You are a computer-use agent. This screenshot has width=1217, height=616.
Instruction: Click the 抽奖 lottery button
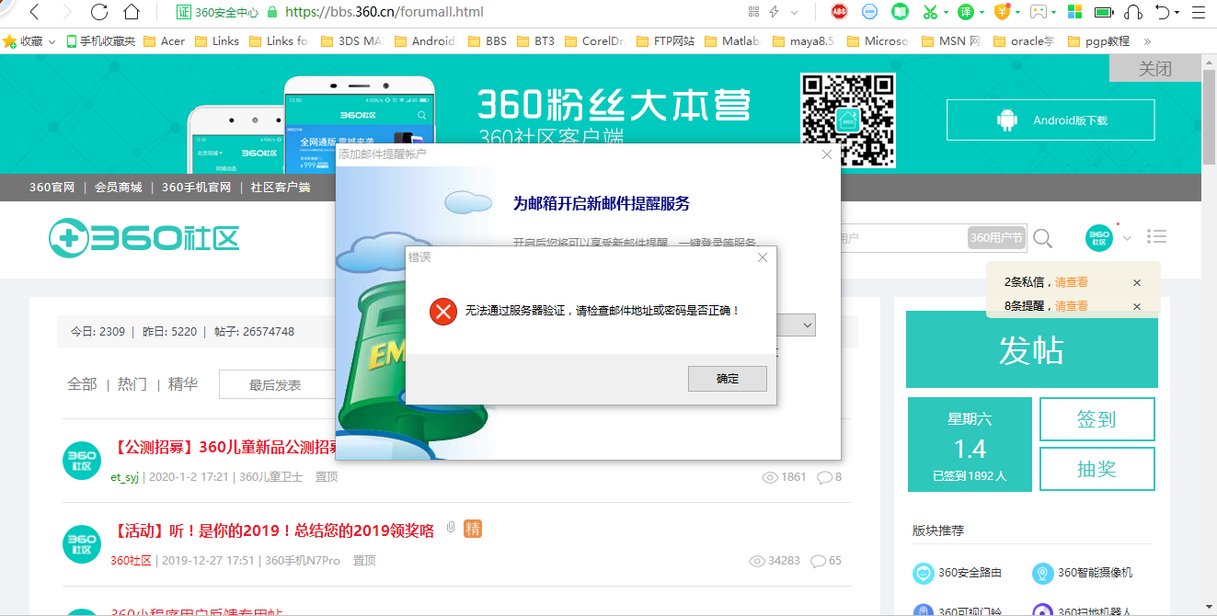point(1096,469)
